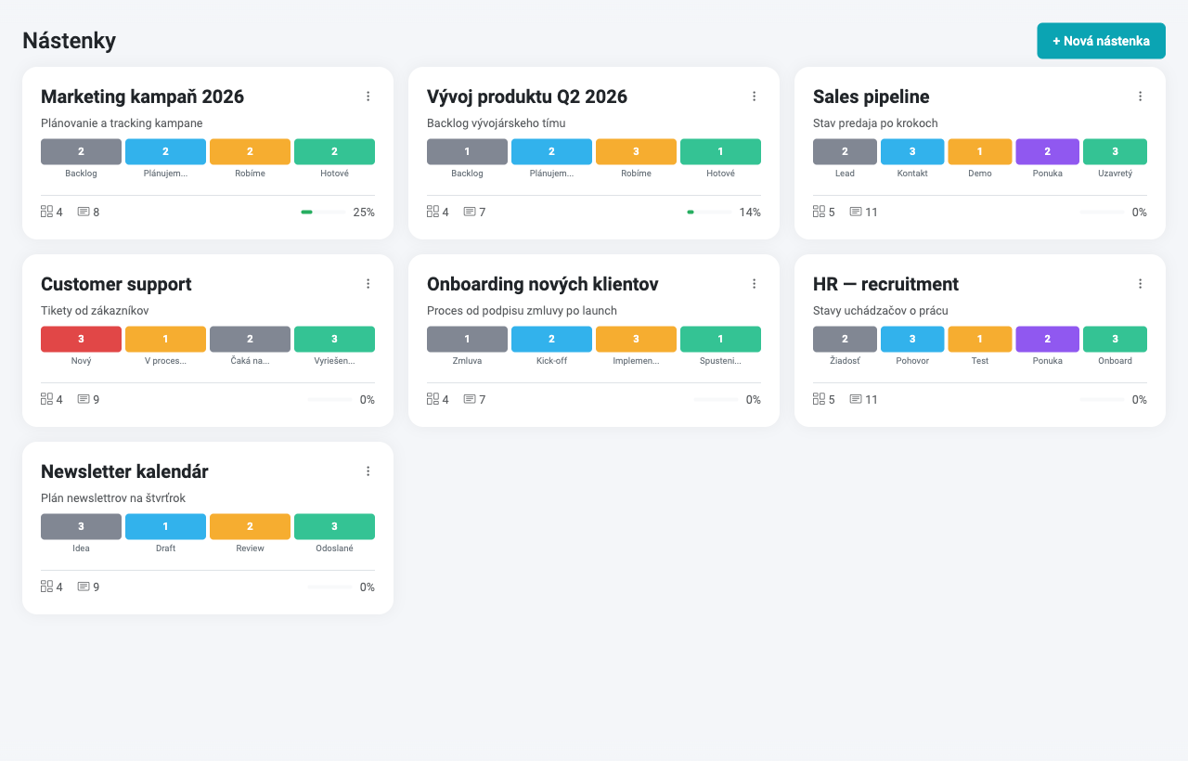Select the green Onboard column in HR — recruitment
1188x761 pixels.
tap(1115, 339)
